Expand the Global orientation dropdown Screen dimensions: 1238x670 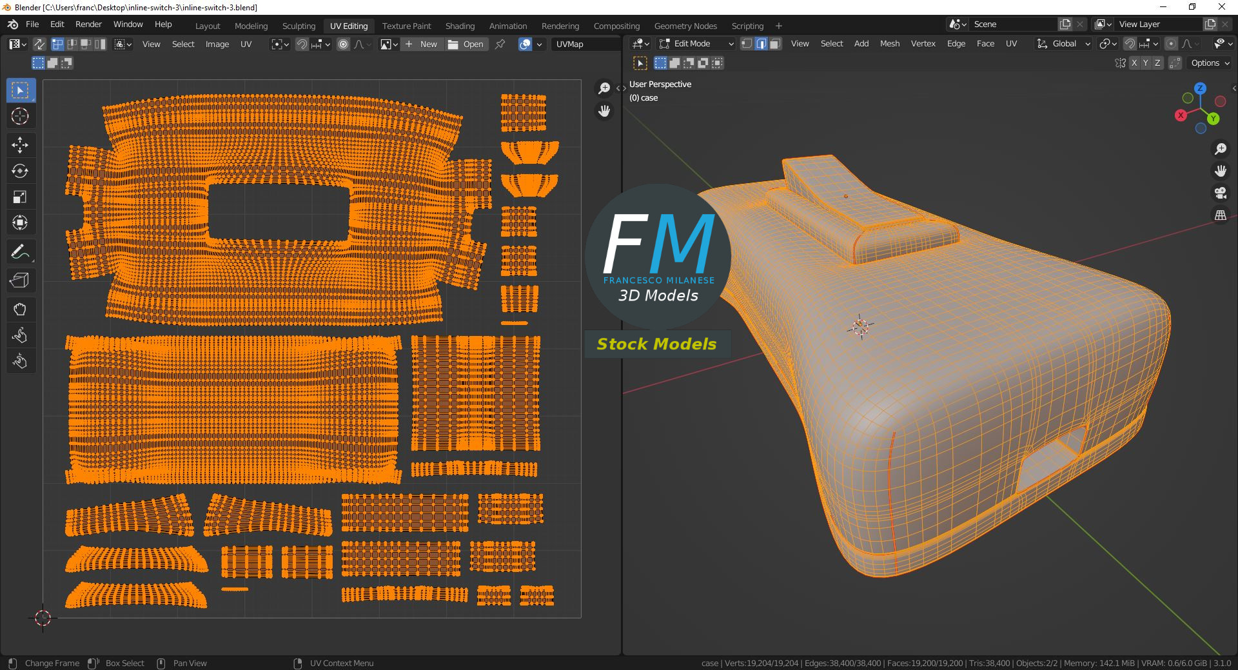1064,44
